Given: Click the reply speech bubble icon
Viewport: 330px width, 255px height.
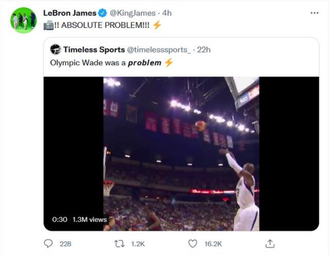Looking at the screenshot, I should 48,244.
